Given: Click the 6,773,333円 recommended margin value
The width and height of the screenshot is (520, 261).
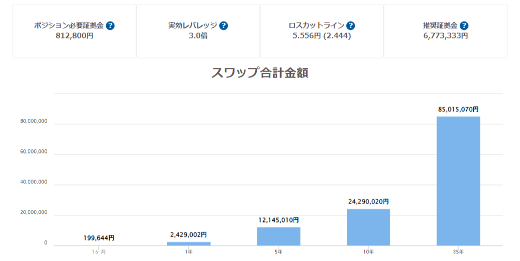Looking at the screenshot, I should [x=446, y=36].
